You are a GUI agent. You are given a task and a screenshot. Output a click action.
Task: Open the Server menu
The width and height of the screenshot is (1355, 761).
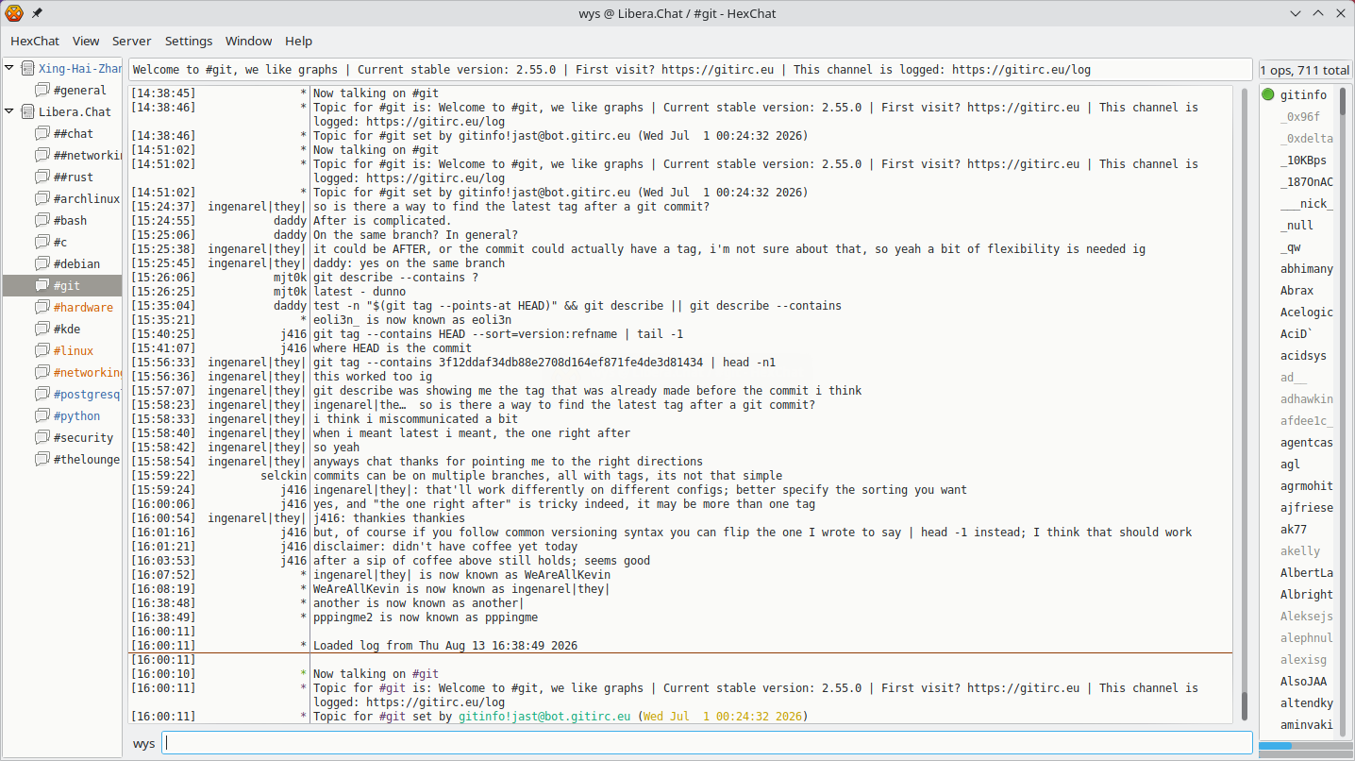click(132, 41)
